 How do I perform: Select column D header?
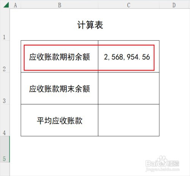point(174,5)
